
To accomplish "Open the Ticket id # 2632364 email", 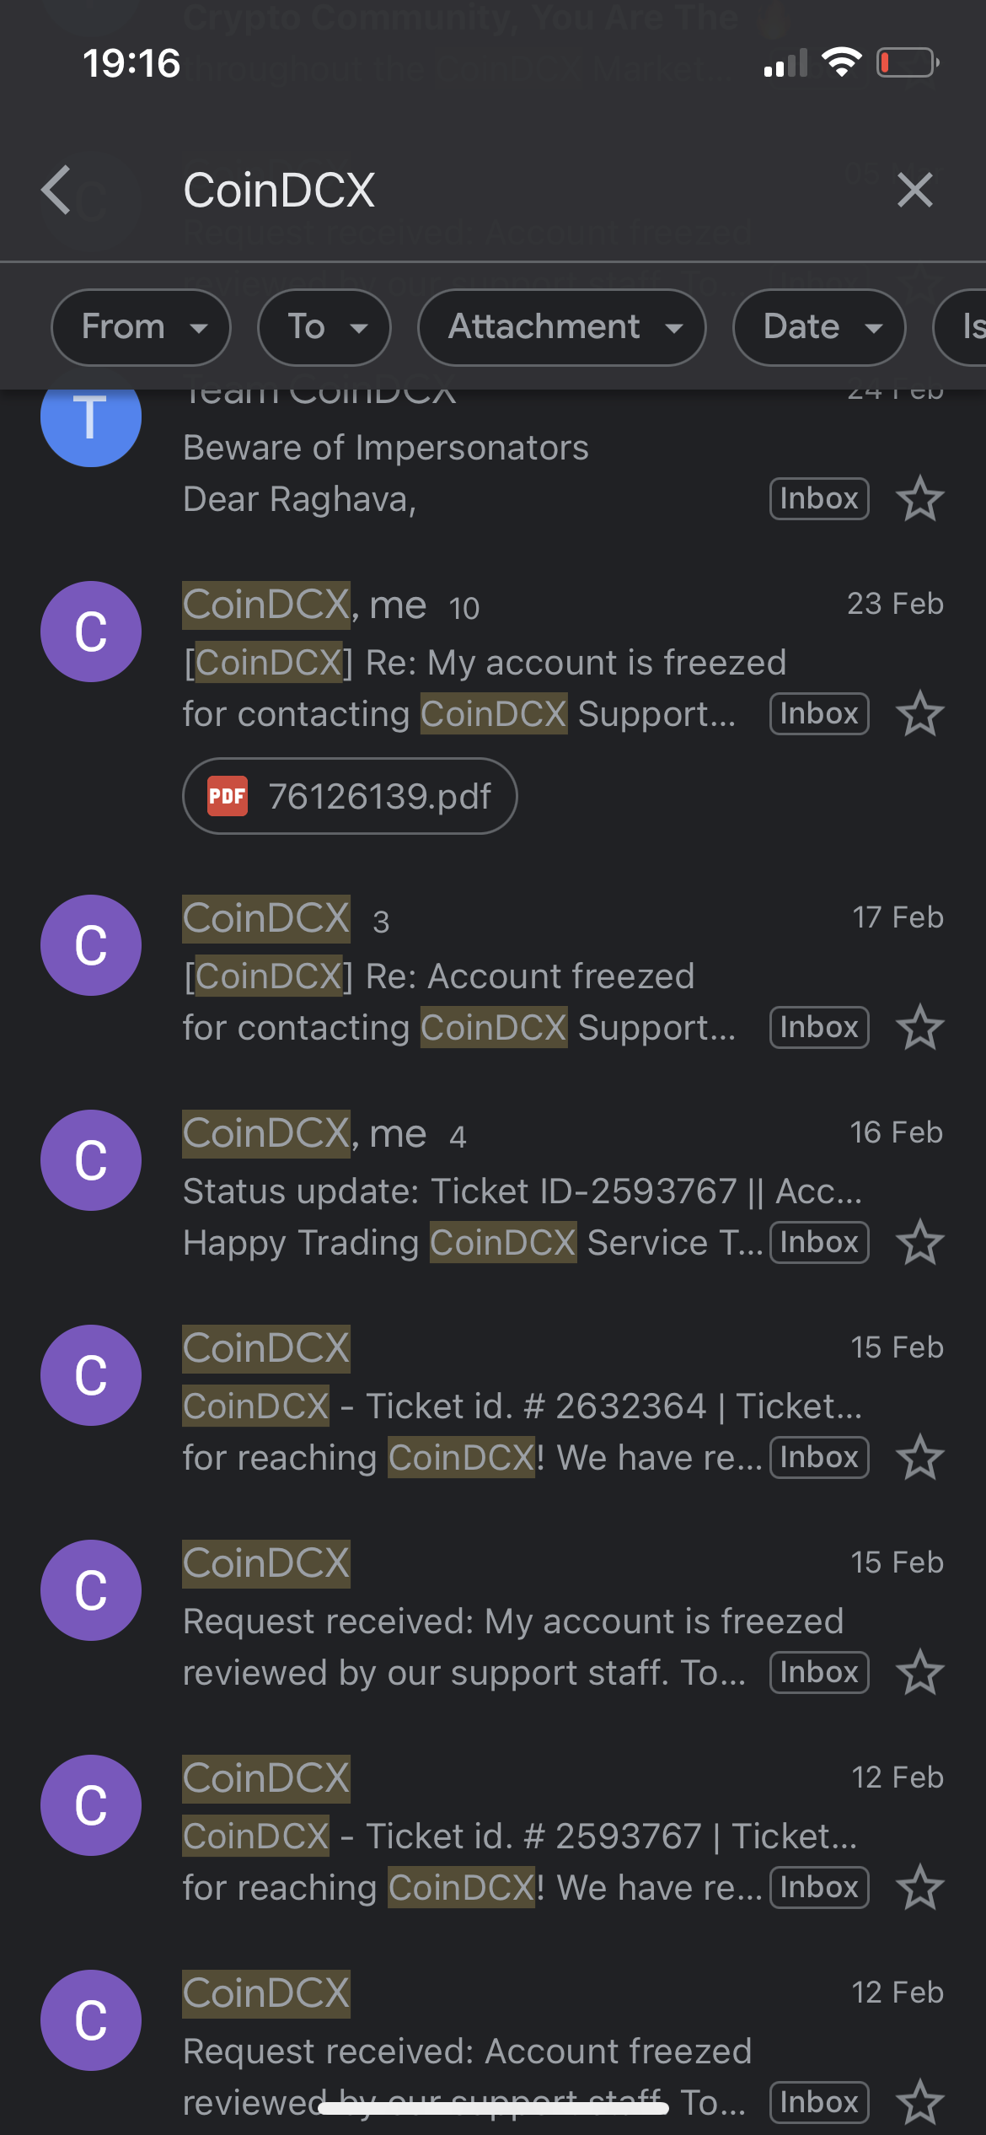I will pos(522,1406).
